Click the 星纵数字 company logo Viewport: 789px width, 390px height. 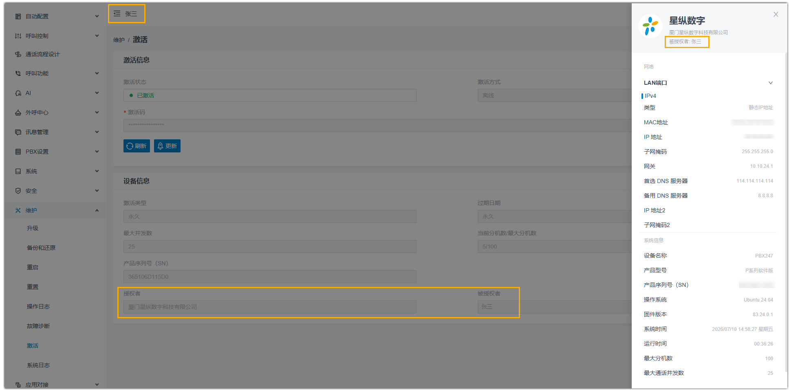pyautogui.click(x=650, y=26)
